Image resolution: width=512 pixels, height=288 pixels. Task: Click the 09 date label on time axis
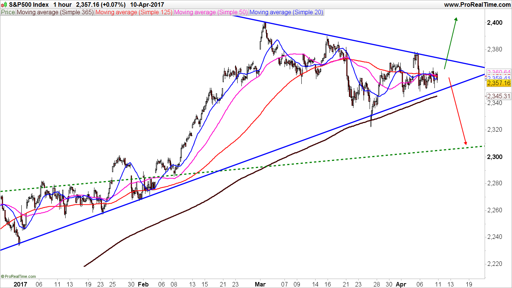pos(296,284)
